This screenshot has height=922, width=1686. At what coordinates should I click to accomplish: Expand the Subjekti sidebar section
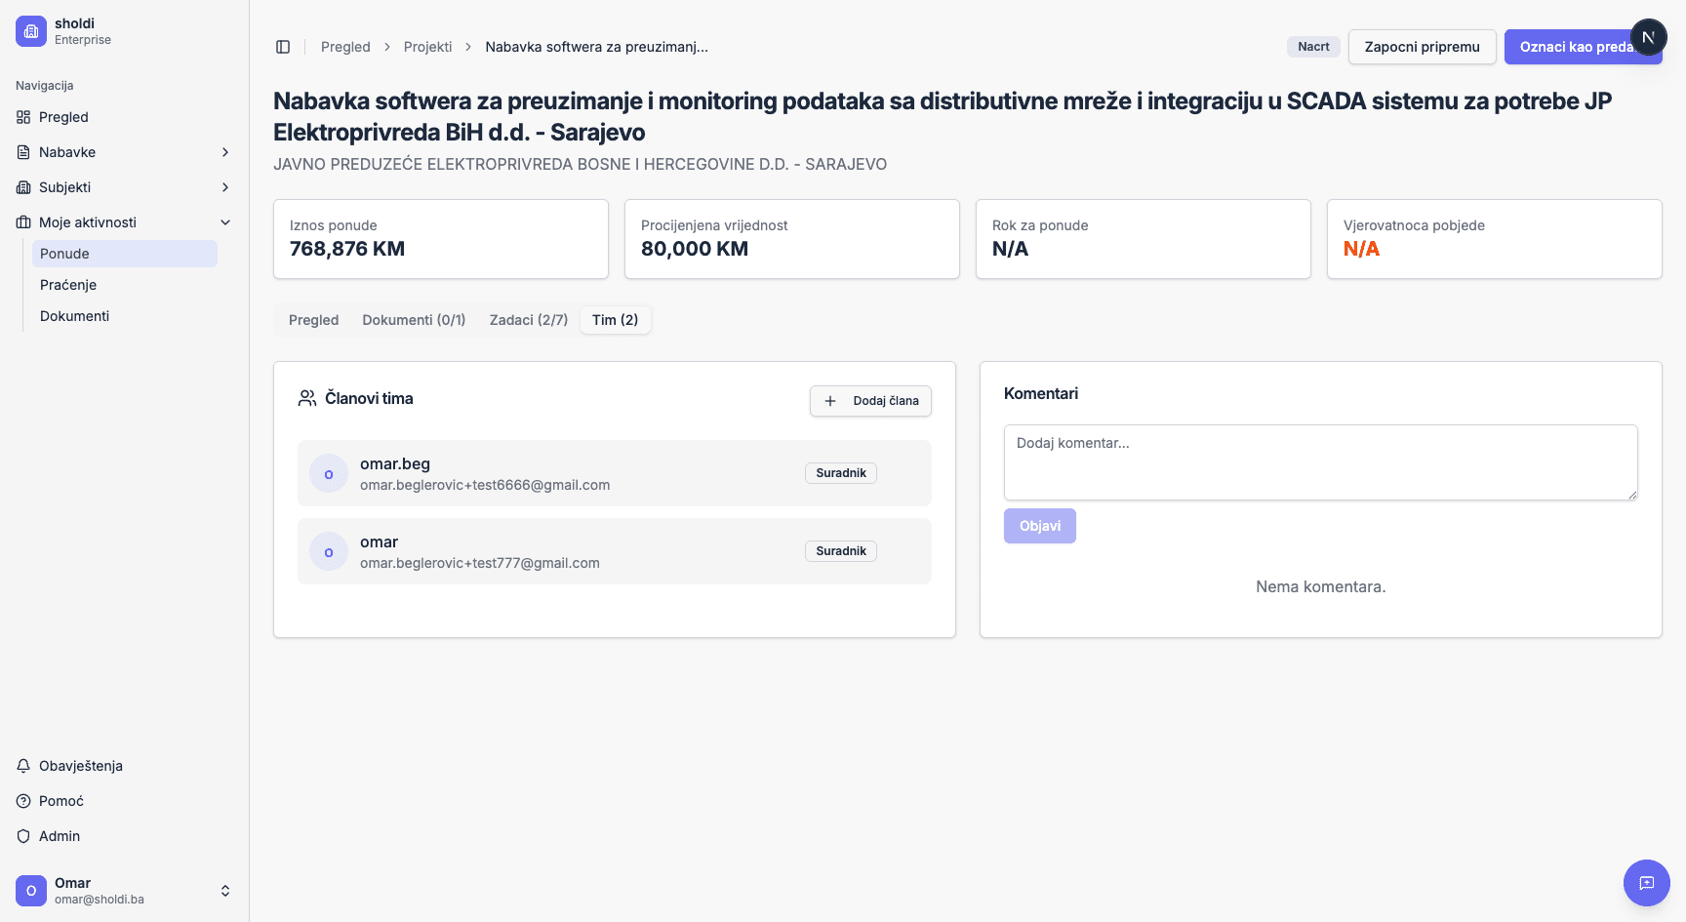(225, 187)
